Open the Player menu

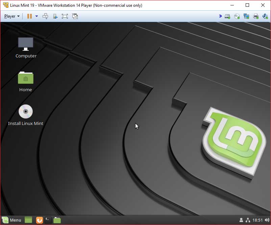point(12,16)
